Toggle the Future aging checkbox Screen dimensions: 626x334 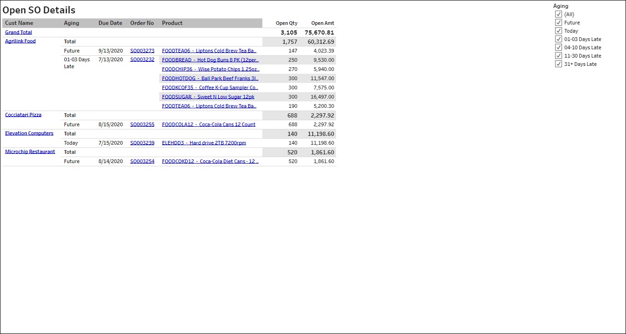click(x=558, y=23)
